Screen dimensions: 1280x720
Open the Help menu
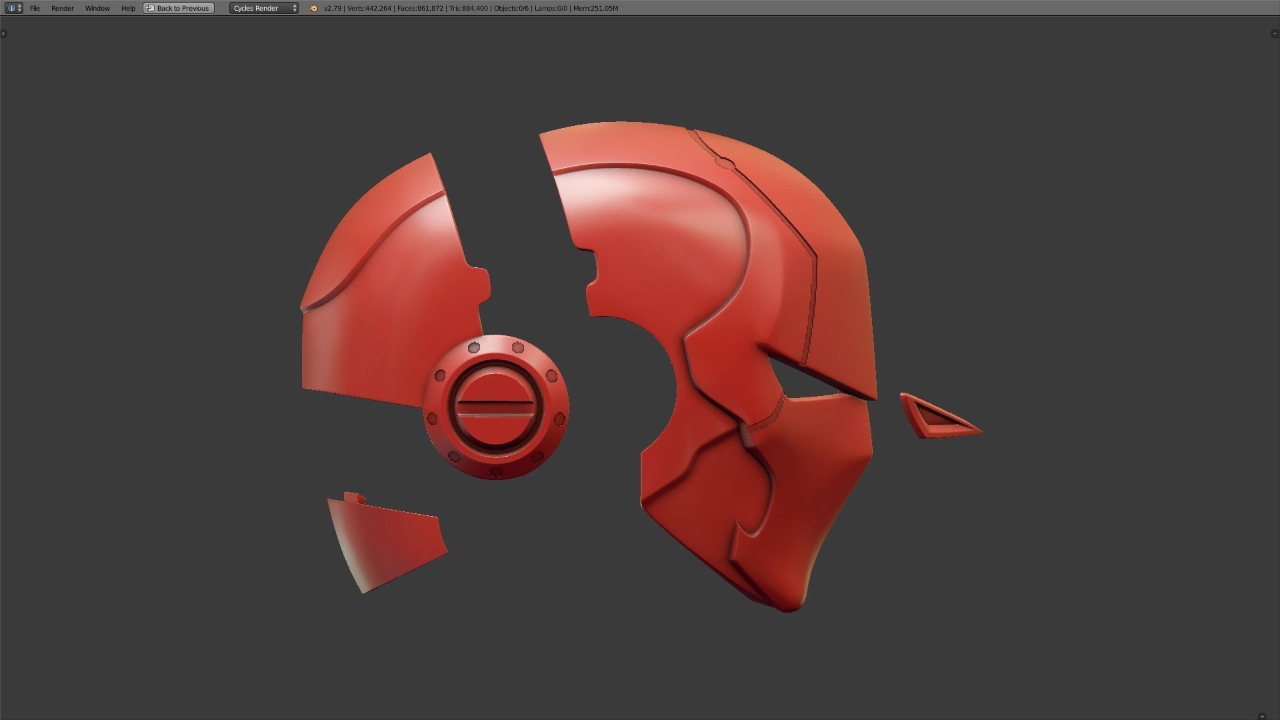(128, 8)
